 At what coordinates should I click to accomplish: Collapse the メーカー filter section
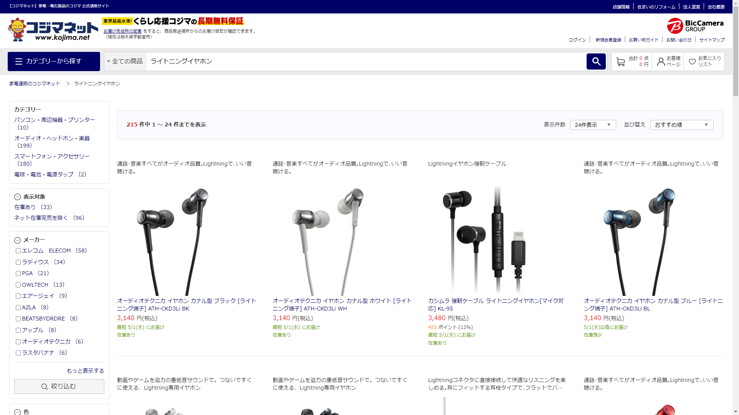tap(17, 240)
